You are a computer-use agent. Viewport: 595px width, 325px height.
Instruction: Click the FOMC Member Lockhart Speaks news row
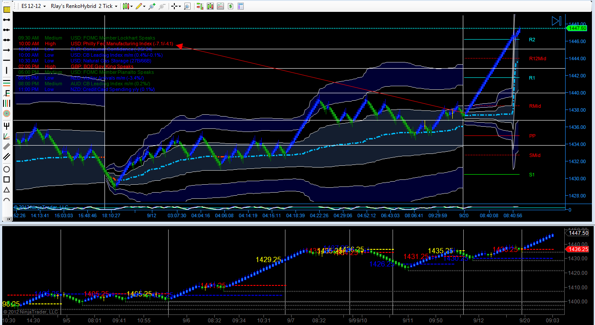point(87,38)
